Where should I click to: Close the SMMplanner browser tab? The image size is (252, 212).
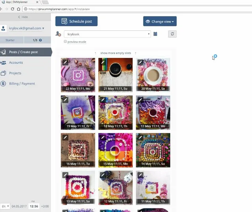pyautogui.click(x=37, y=2)
